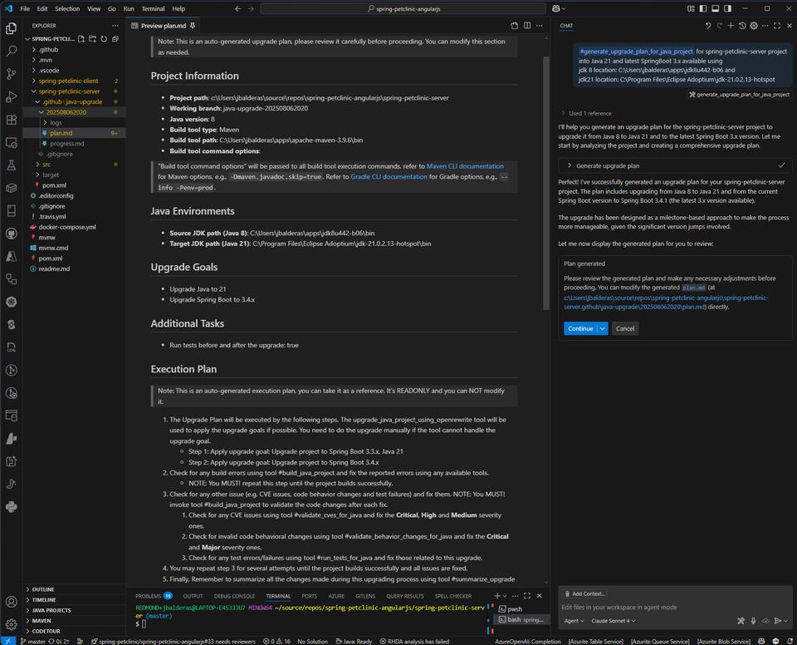Toggle secondary side bar visibility
This screenshot has width=797, height=645.
(x=728, y=8)
